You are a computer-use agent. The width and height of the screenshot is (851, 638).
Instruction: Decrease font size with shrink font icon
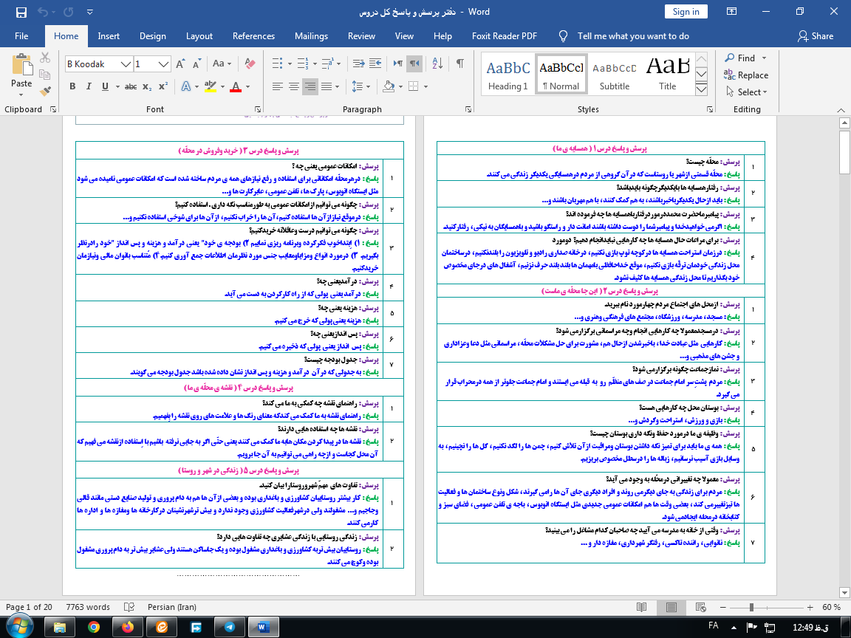coord(197,64)
